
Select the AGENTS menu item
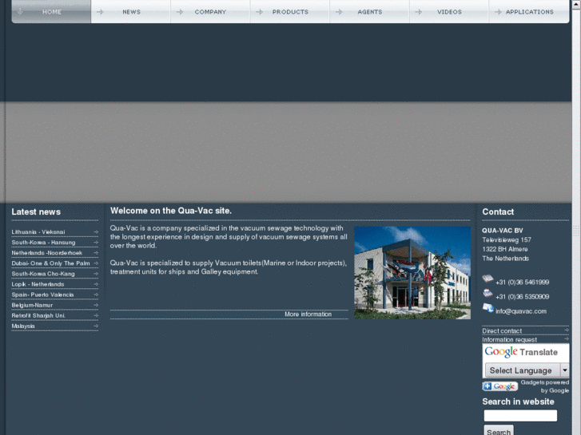369,11
